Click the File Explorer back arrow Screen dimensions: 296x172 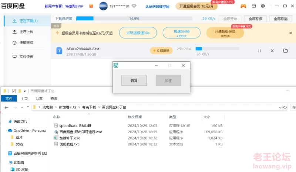pyautogui.click(x=6, y=107)
